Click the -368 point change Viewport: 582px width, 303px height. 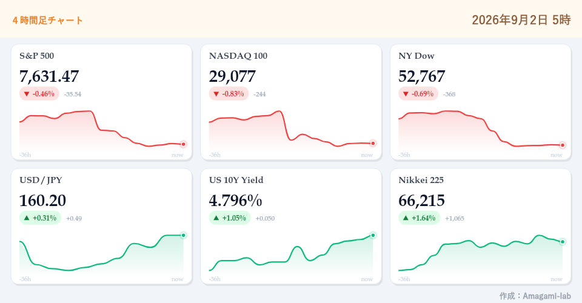tap(449, 94)
